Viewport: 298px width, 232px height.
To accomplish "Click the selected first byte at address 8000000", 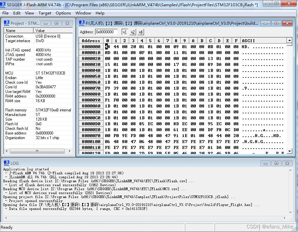I will click(107, 46).
